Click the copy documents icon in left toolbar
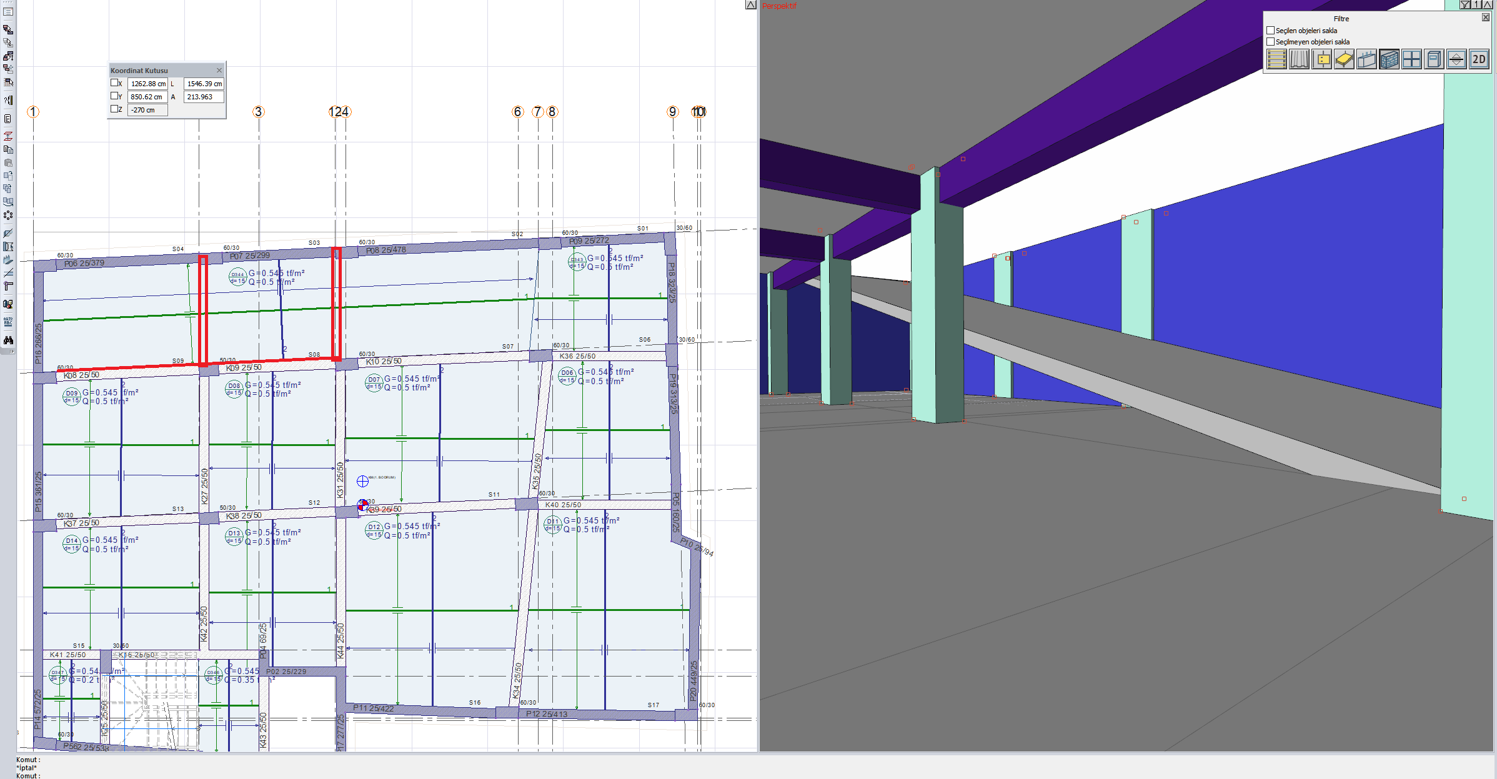The width and height of the screenshot is (1497, 779). [8, 149]
